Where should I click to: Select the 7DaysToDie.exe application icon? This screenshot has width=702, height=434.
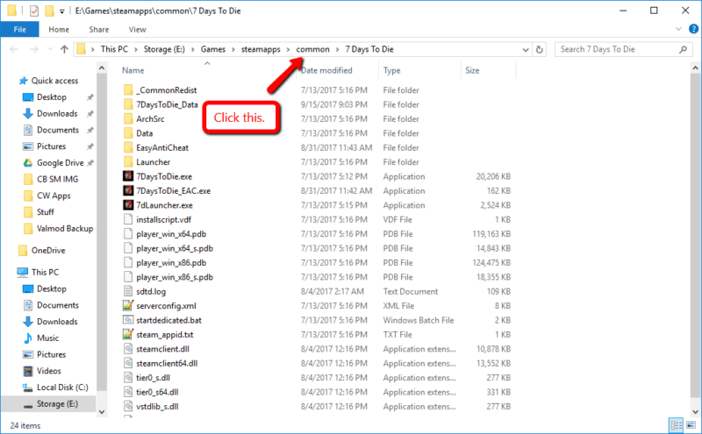click(x=128, y=176)
